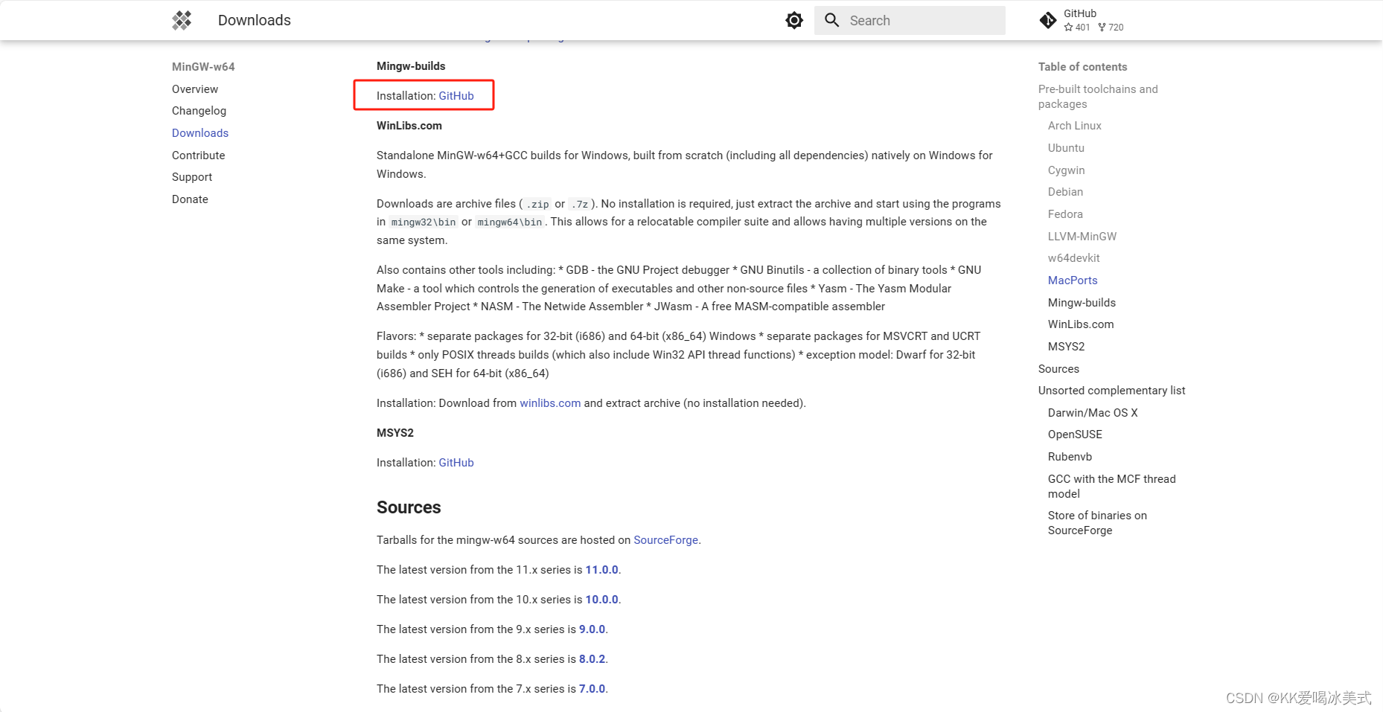This screenshot has height=712, width=1383.
Task: Click GitHub link under Mingw-builds
Action: pos(456,95)
